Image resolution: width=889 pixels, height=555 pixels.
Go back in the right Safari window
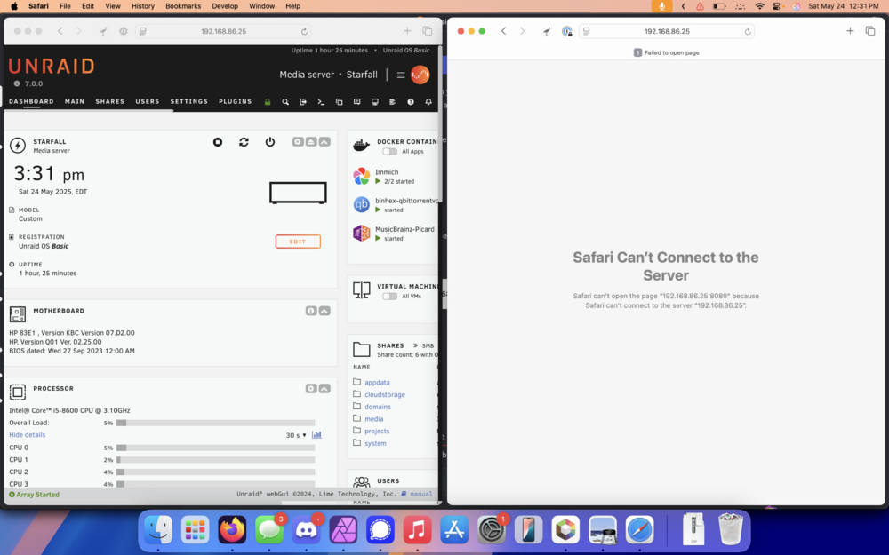[x=503, y=31]
